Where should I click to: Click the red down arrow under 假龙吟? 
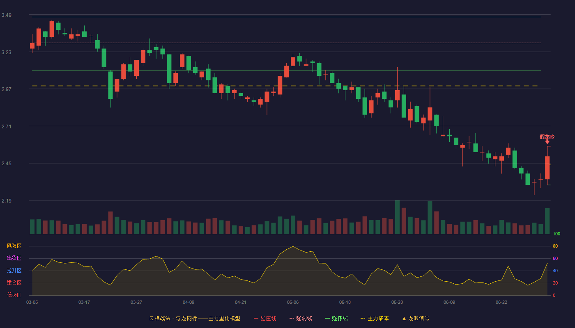(547, 142)
